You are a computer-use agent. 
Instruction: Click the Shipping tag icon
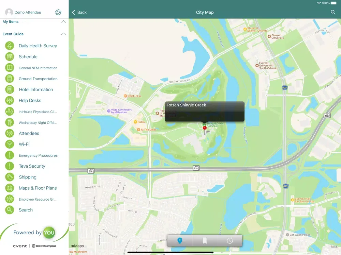[x=10, y=177]
